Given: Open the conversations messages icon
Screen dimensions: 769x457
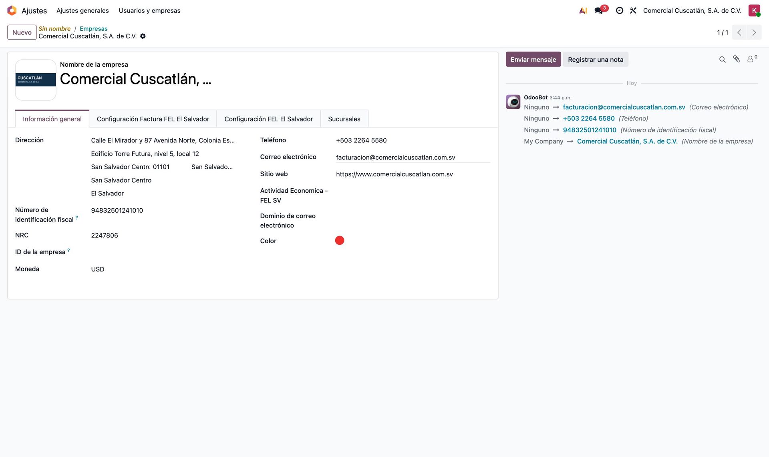Looking at the screenshot, I should 599,10.
